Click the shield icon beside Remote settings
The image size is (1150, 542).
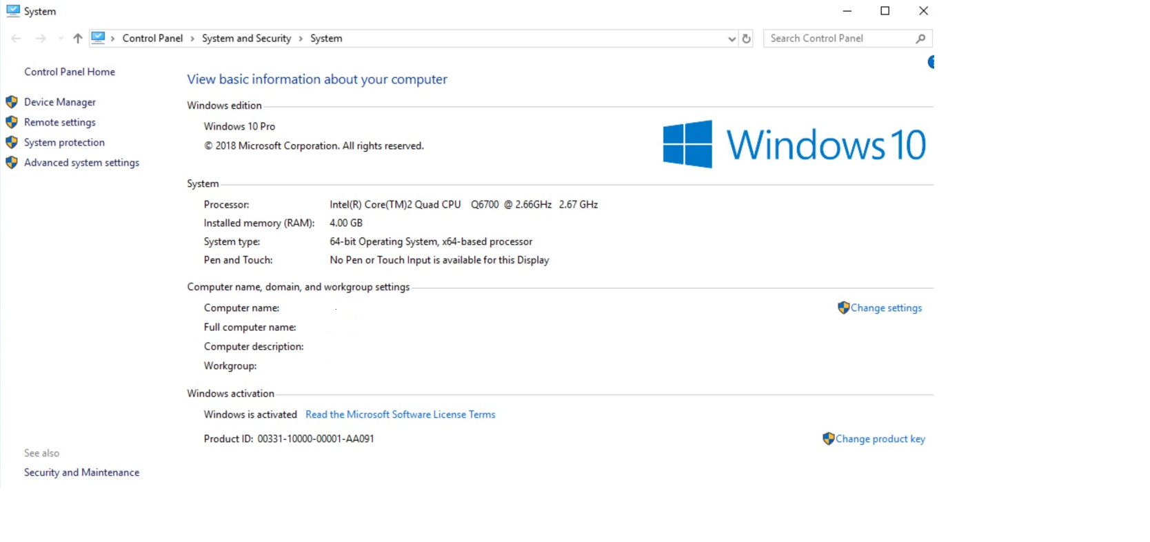(x=12, y=122)
